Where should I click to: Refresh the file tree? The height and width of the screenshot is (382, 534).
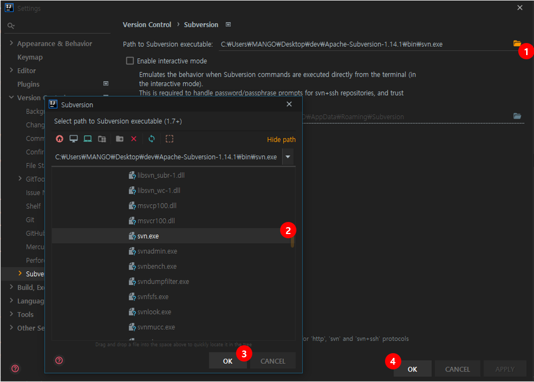point(152,139)
